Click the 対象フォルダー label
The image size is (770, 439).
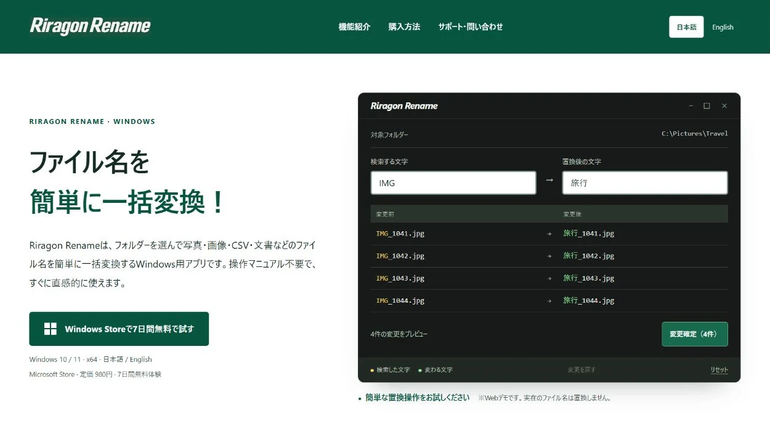389,134
